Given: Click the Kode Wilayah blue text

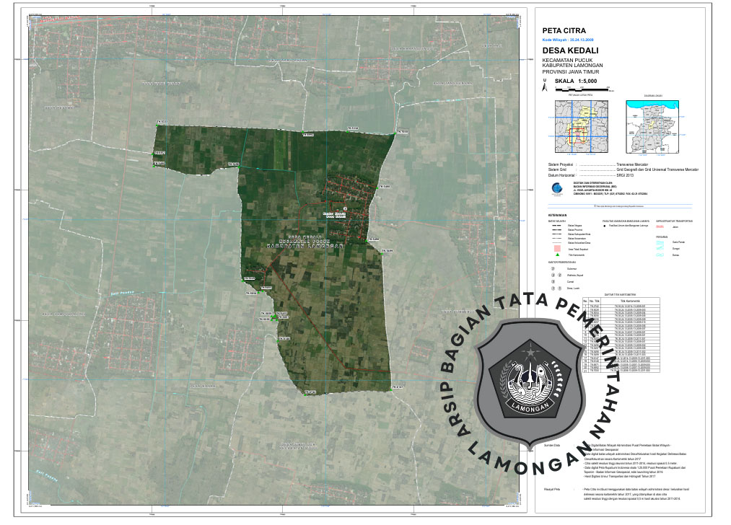Looking at the screenshot, I should pos(572,40).
